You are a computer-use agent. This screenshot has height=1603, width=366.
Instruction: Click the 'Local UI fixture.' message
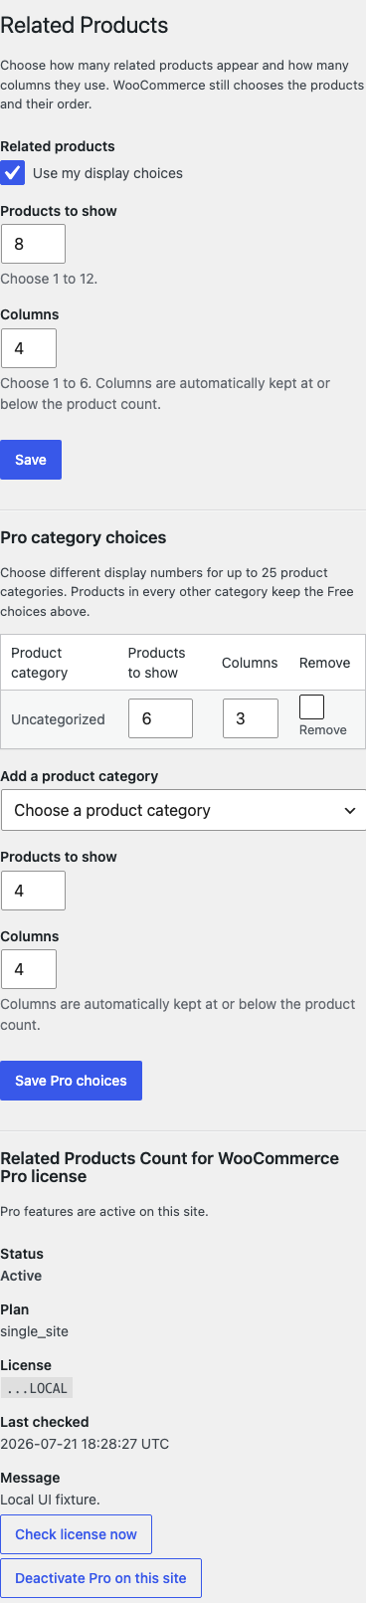click(51, 1500)
